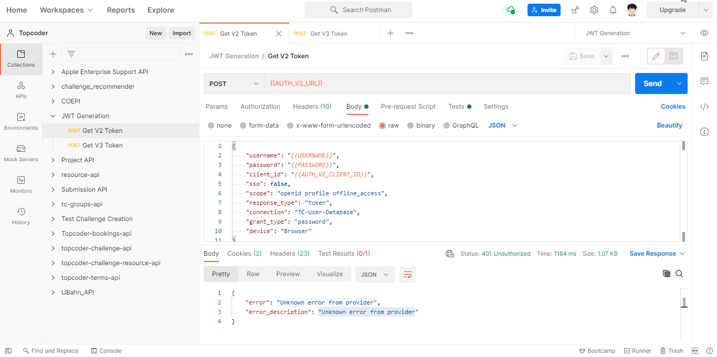The height and width of the screenshot is (357, 717).
Task: Switch to the Tests request tab
Action: coord(460,107)
